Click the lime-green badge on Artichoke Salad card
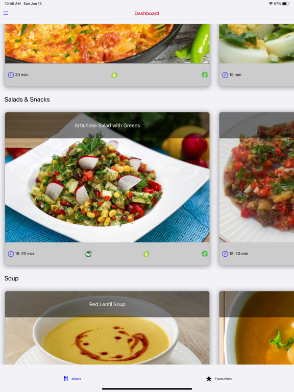 (146, 254)
